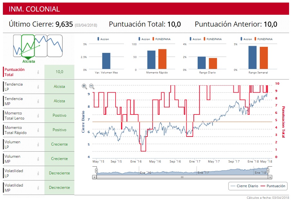Click the 'Puntuación Anterior: 10,0' text
Screen dimensions: 291x201
(236, 24)
